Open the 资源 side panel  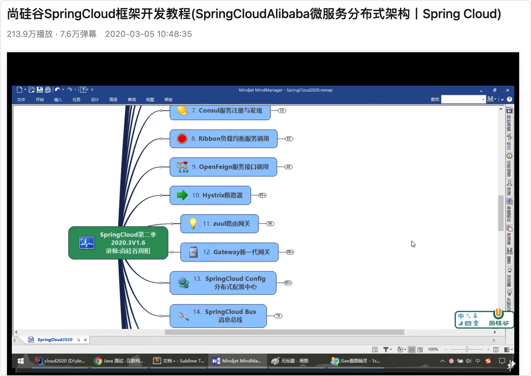click(509, 188)
